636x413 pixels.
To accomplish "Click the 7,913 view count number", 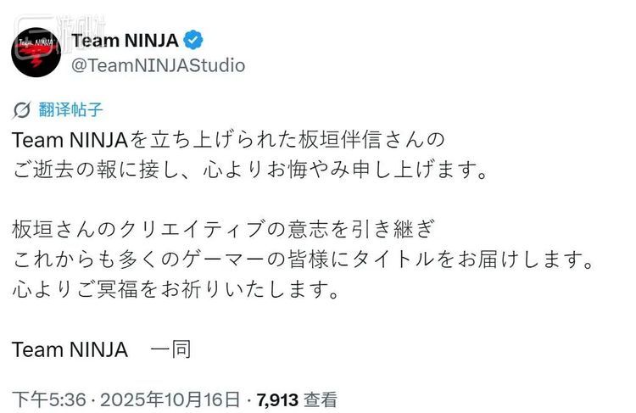I will pyautogui.click(x=277, y=399).
